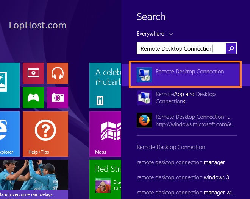
Task: Open the Music headphones tile
Action: (58, 73)
